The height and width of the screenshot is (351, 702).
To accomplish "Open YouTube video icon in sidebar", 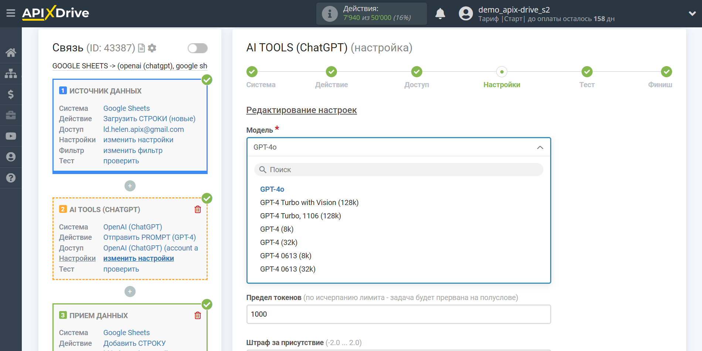I will click(11, 136).
